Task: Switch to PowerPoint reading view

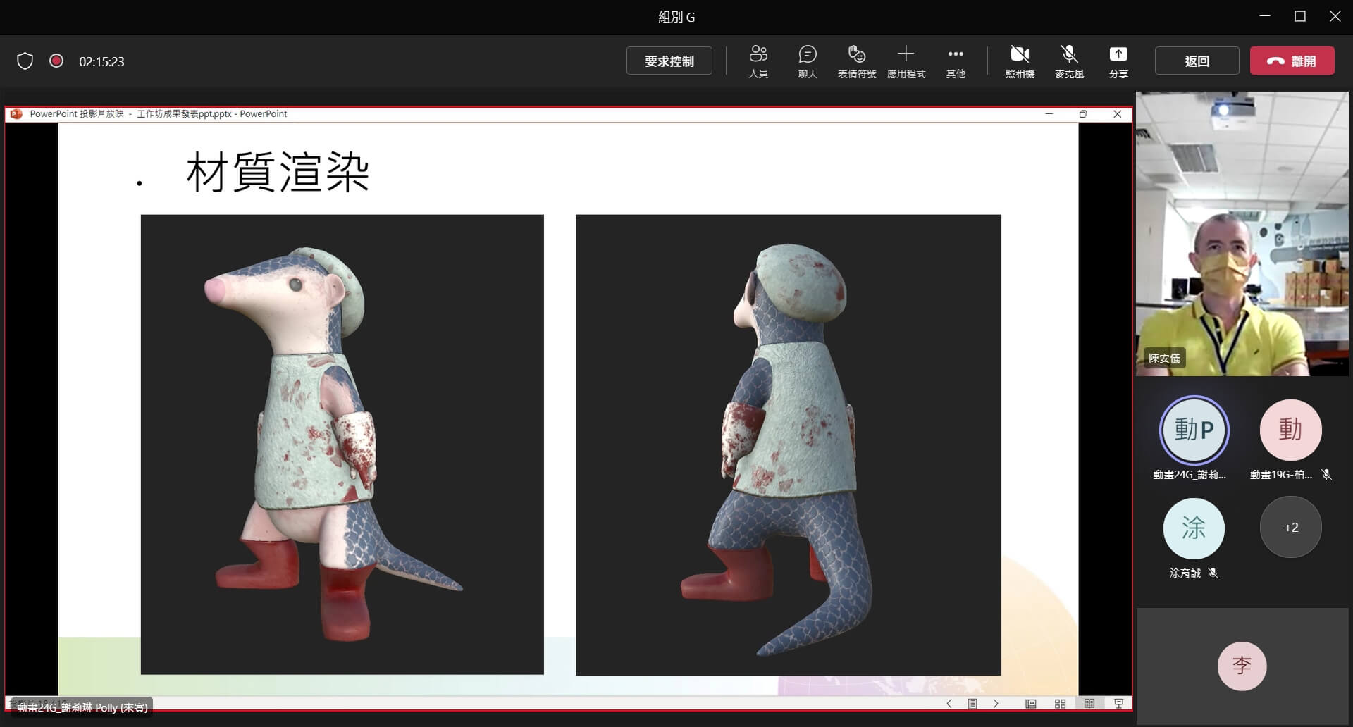Action: (x=1089, y=704)
